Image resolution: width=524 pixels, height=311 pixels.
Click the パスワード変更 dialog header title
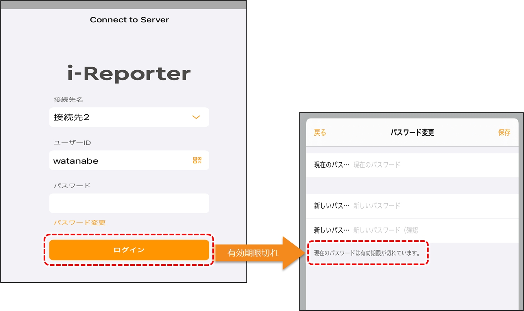[412, 133]
